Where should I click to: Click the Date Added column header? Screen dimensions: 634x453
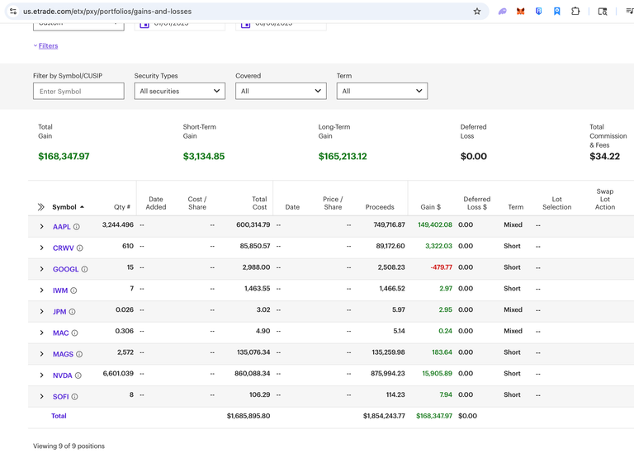[156, 203]
